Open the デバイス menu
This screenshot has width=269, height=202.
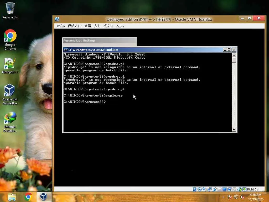[x=108, y=26]
